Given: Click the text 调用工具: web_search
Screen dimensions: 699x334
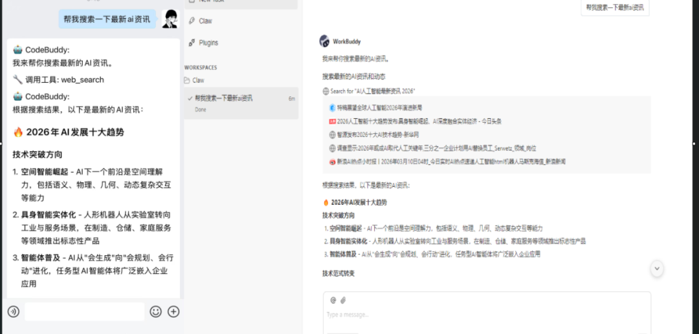Looking at the screenshot, I should point(65,80).
